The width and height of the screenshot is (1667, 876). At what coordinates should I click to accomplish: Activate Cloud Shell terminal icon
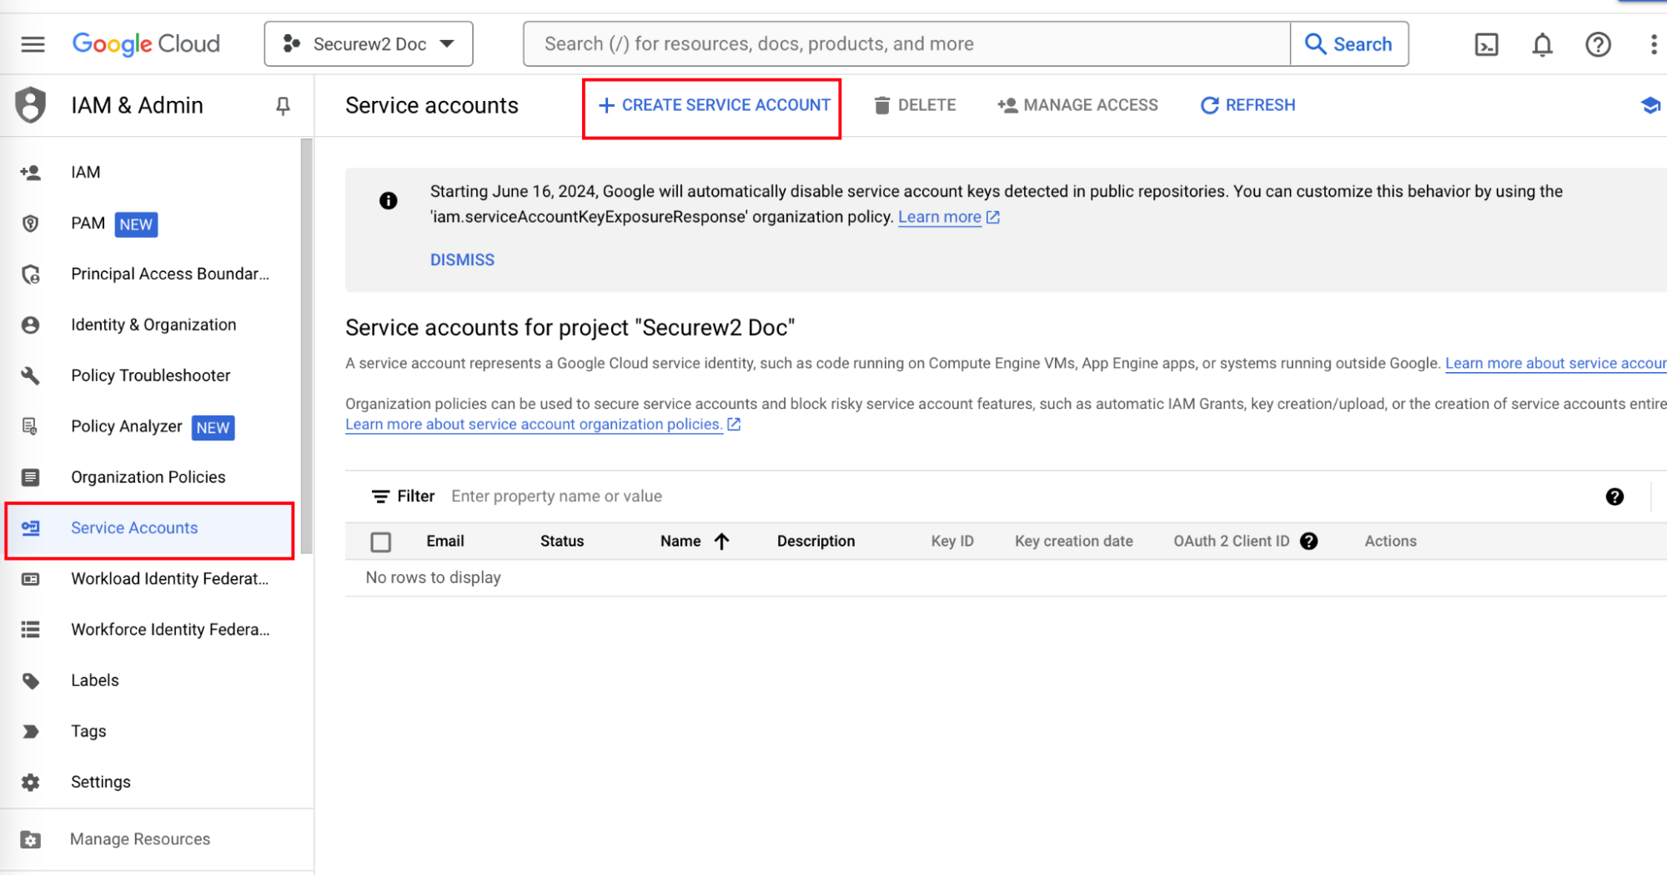(1486, 44)
